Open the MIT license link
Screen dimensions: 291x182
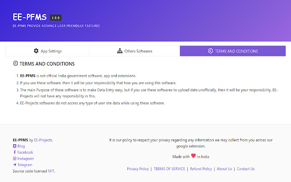tap(51, 171)
